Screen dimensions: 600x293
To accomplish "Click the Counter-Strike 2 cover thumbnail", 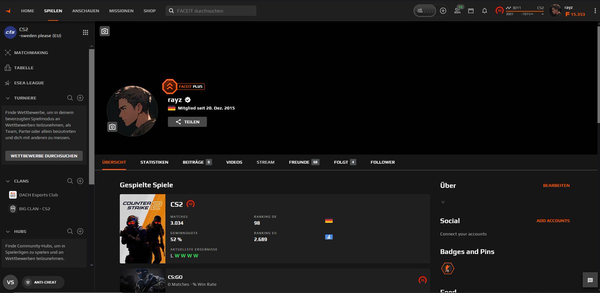I will coord(142,228).
